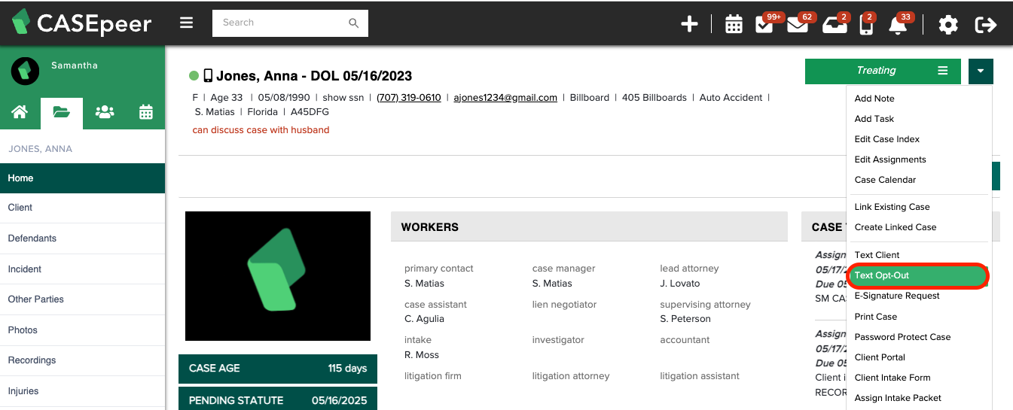
Task: Open inbox tray icon in top bar
Action: pos(833,25)
